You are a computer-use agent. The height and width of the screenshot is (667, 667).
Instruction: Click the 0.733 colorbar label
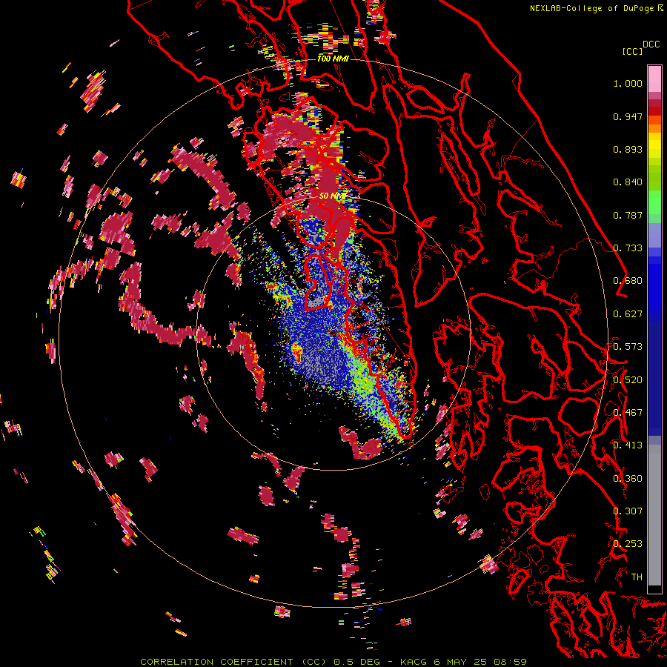tap(628, 248)
